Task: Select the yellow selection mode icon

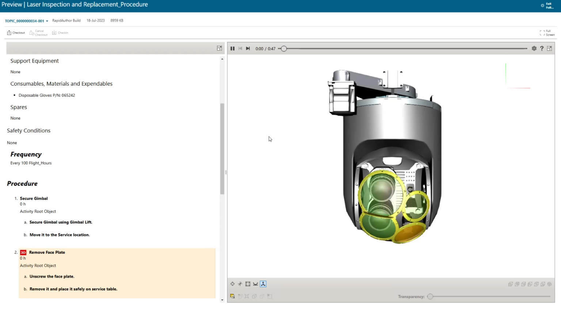Action: coord(233,296)
